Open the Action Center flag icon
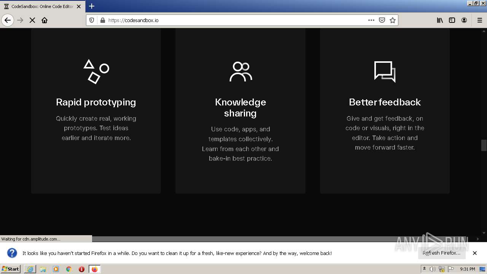487x274 pixels. [x=450, y=269]
